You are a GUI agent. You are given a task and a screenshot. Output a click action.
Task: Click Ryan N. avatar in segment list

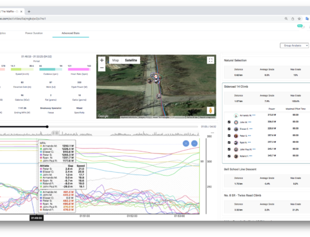(236, 142)
